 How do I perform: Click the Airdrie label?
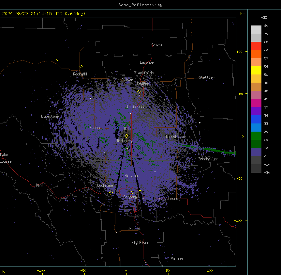point(131,175)
